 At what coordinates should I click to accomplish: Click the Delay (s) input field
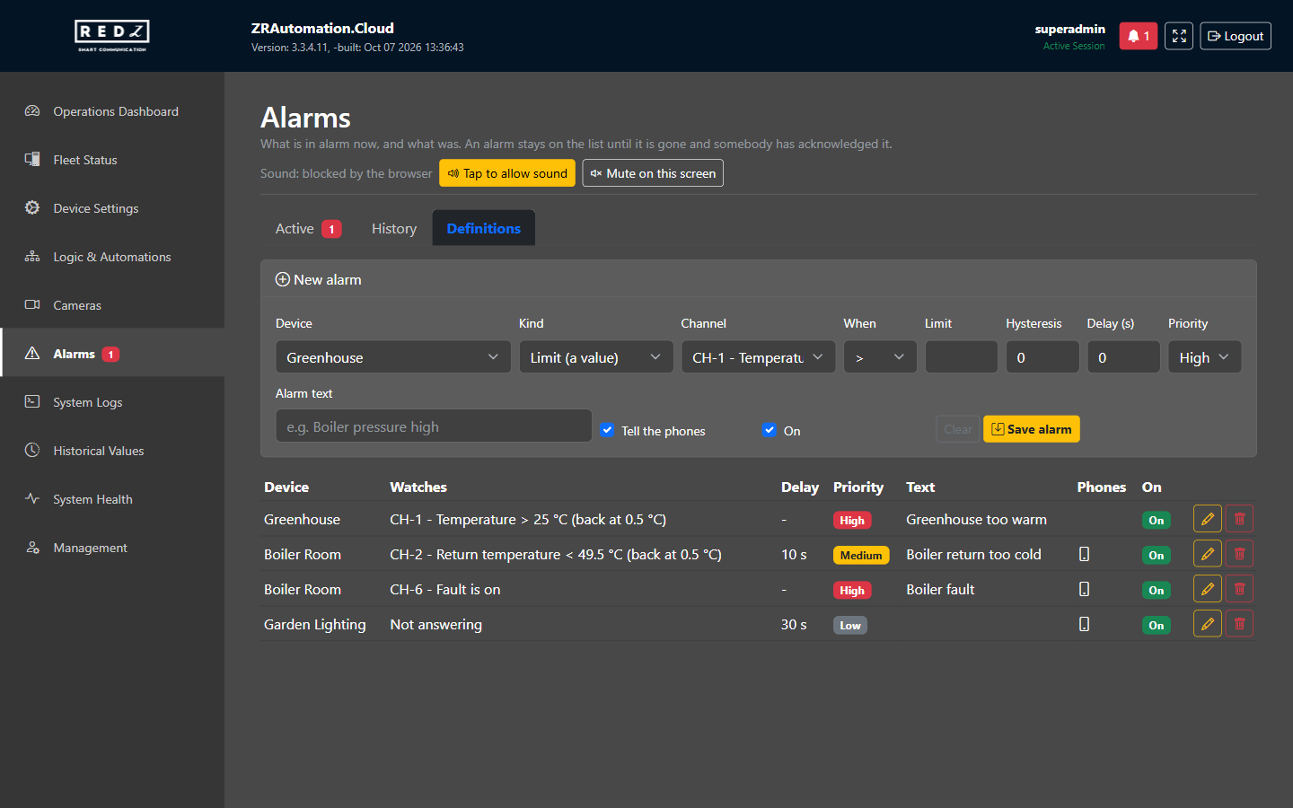pyautogui.click(x=1123, y=357)
